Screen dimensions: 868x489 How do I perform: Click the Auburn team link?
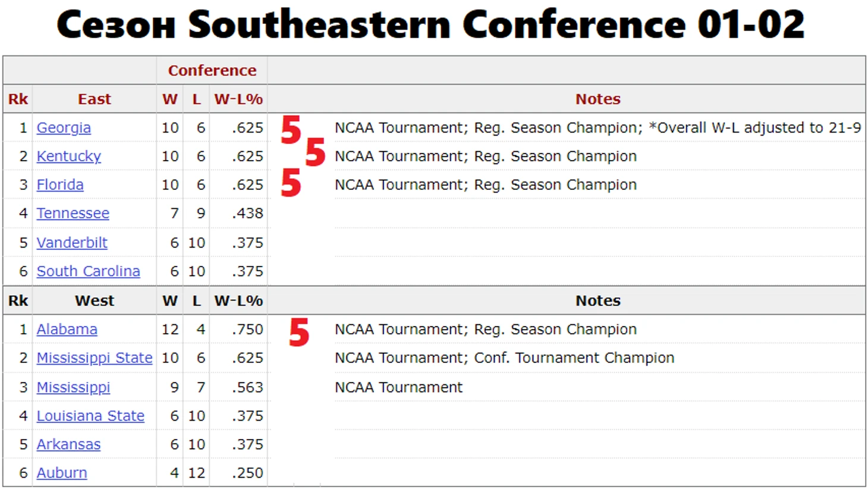pyautogui.click(x=62, y=473)
